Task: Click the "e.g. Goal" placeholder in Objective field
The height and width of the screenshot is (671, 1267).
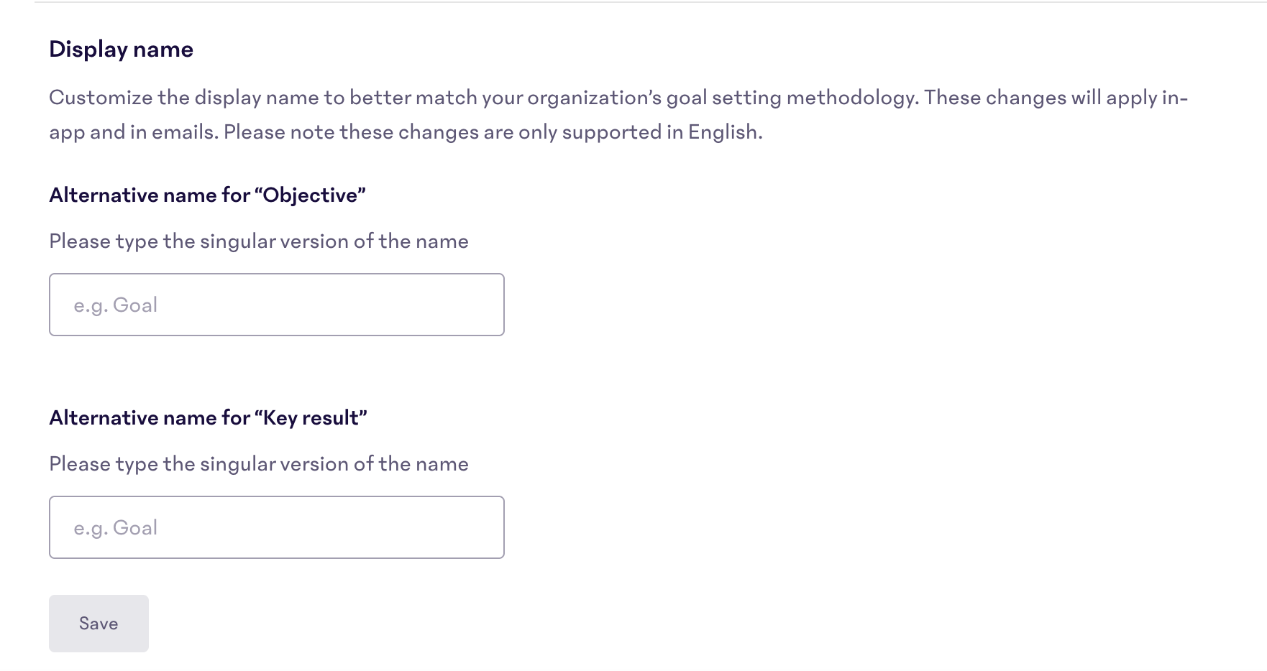Action: tap(116, 305)
